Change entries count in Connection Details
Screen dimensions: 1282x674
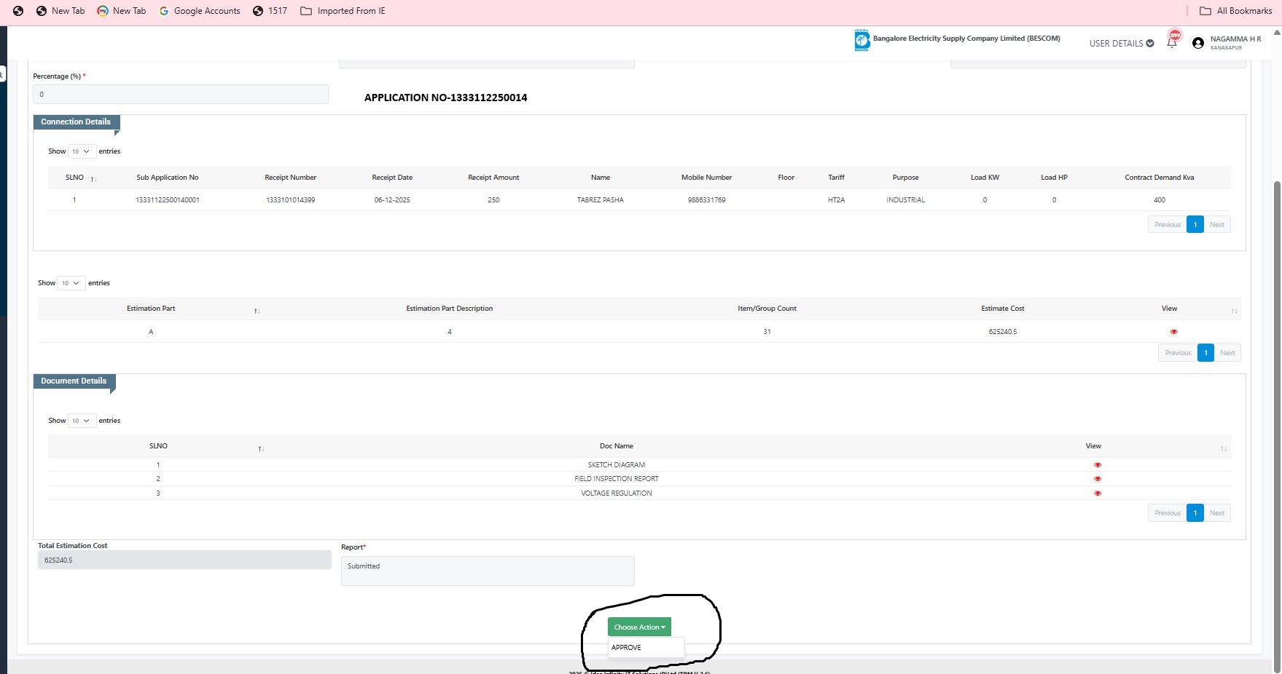point(82,151)
